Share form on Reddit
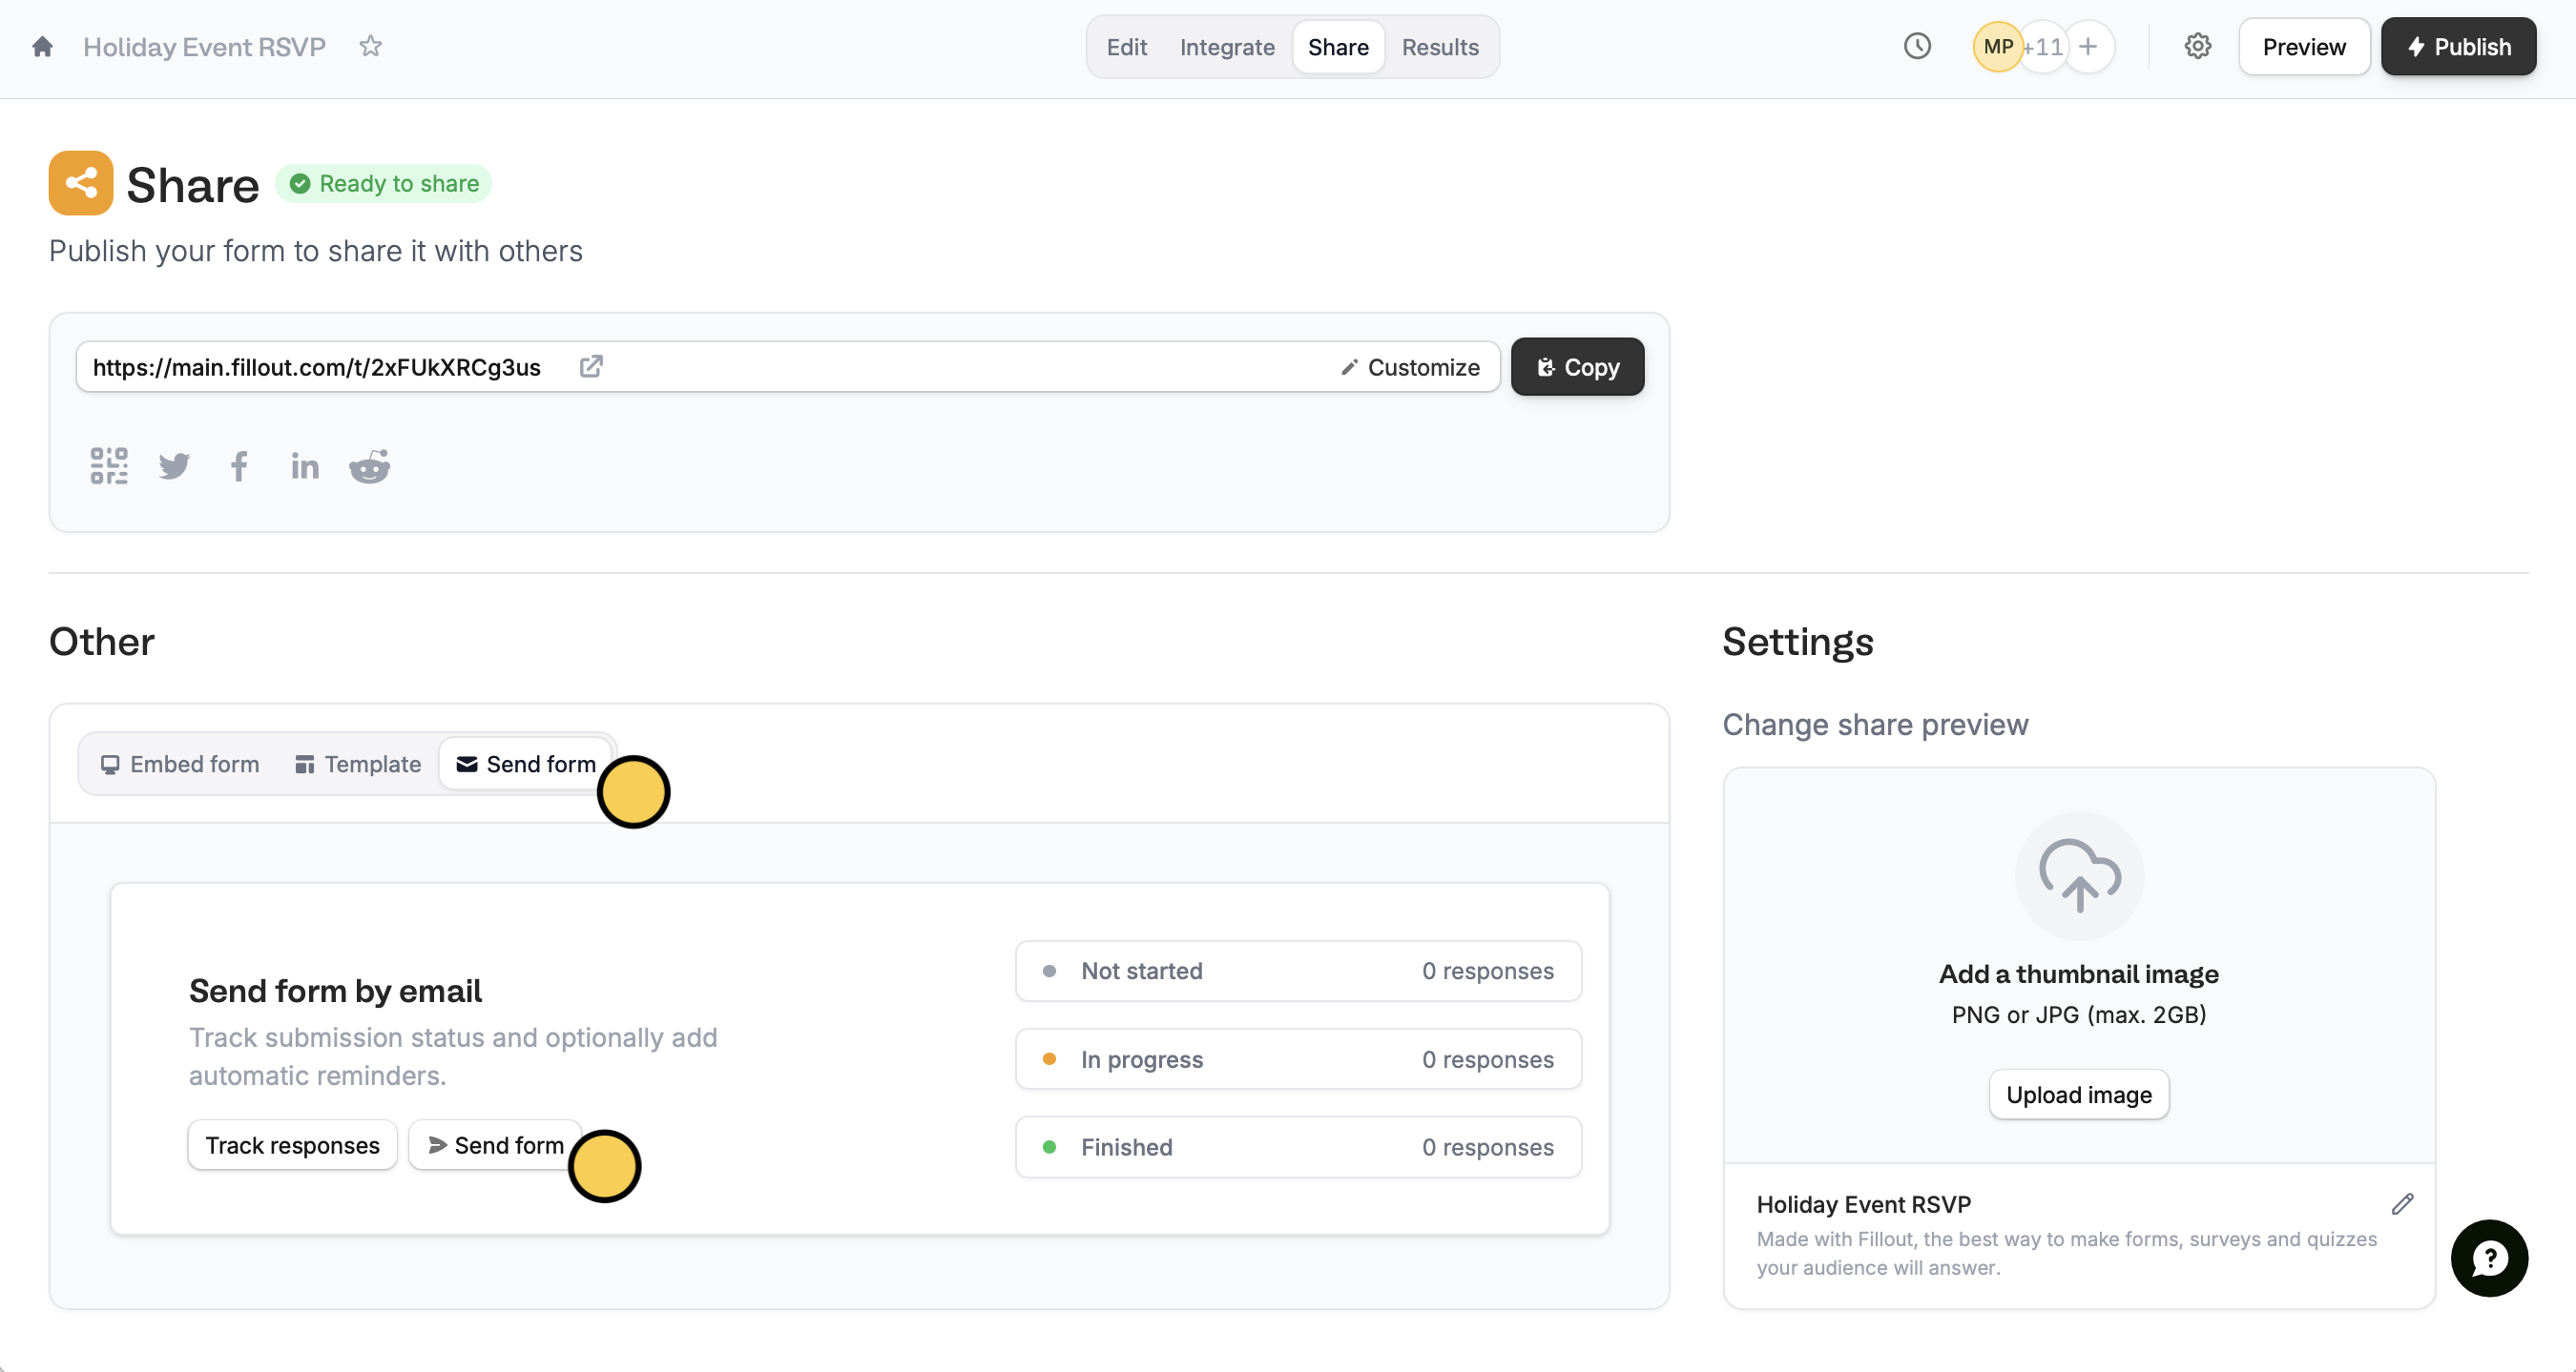 (x=369, y=465)
